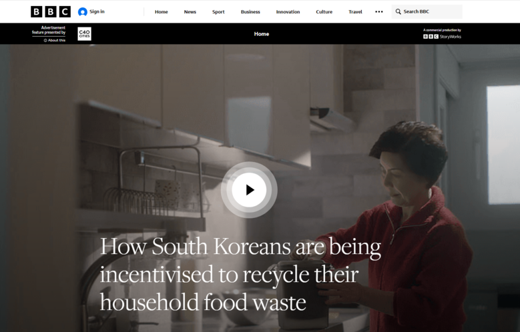Click Home in the top navigation
This screenshot has height=332, width=520.
pyautogui.click(x=161, y=11)
